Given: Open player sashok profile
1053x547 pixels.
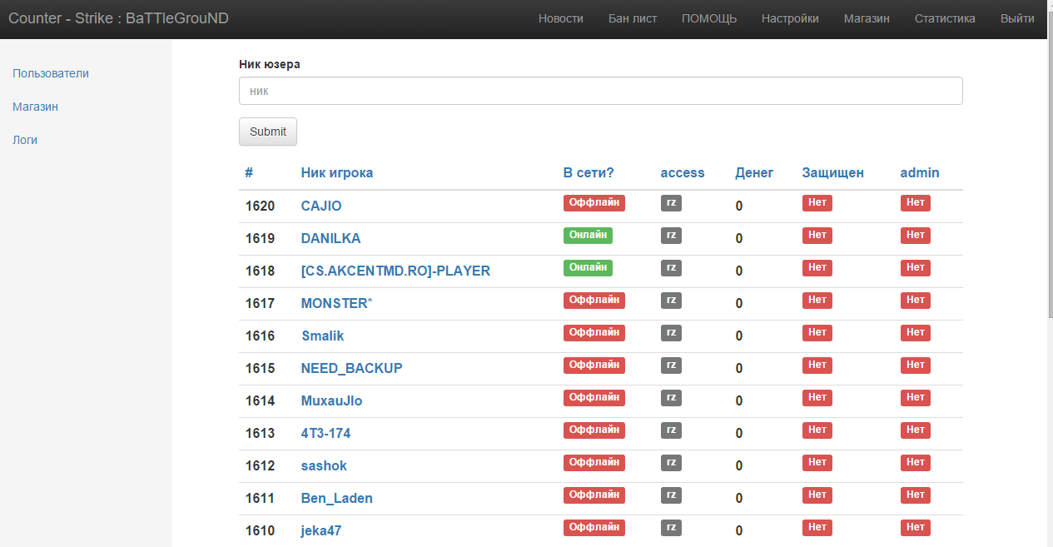Looking at the screenshot, I should click(x=324, y=465).
